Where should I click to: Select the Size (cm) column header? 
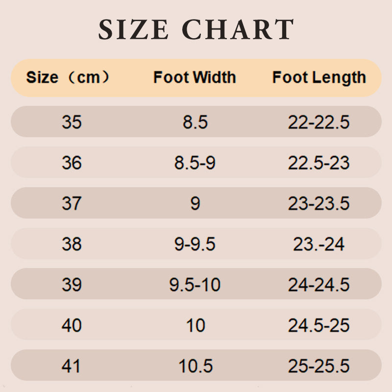click(68, 77)
